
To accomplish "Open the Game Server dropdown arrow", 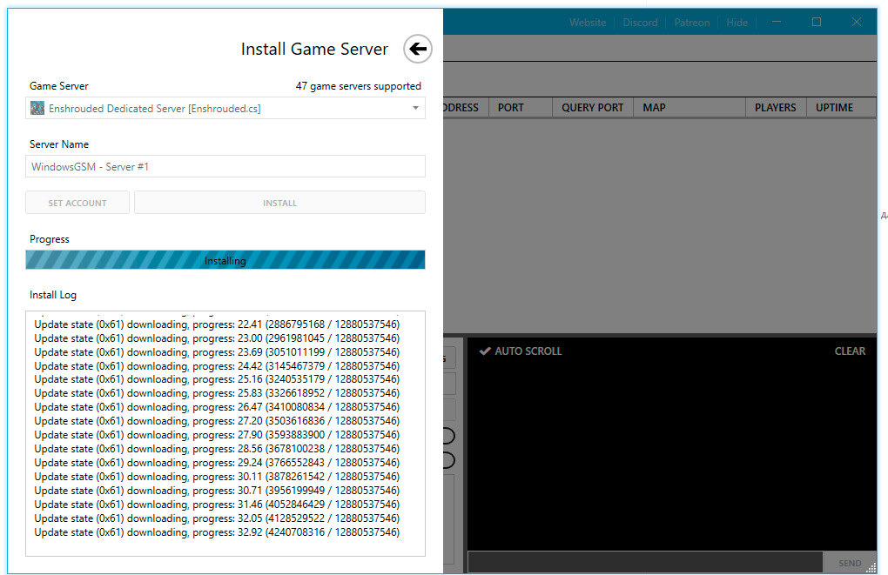I will click(x=415, y=108).
